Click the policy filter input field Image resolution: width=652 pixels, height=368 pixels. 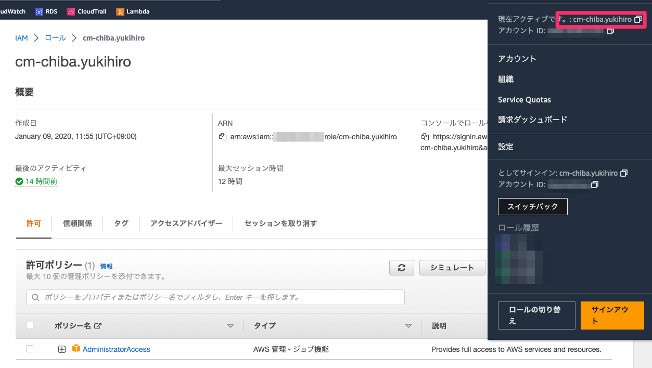215,297
